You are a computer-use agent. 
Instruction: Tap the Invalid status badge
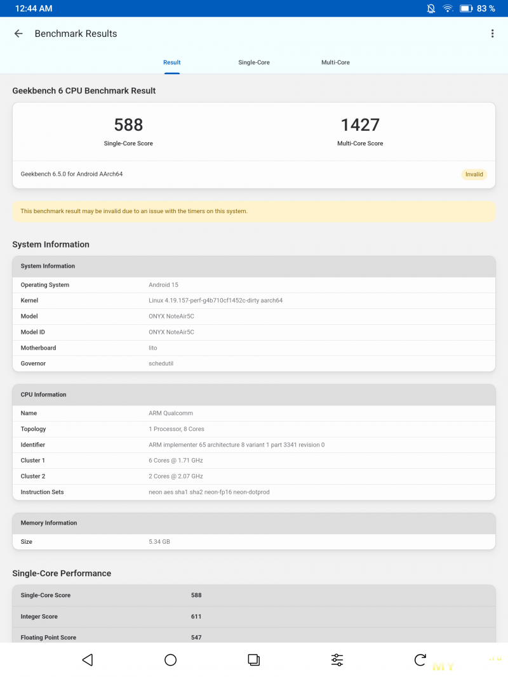tap(474, 174)
